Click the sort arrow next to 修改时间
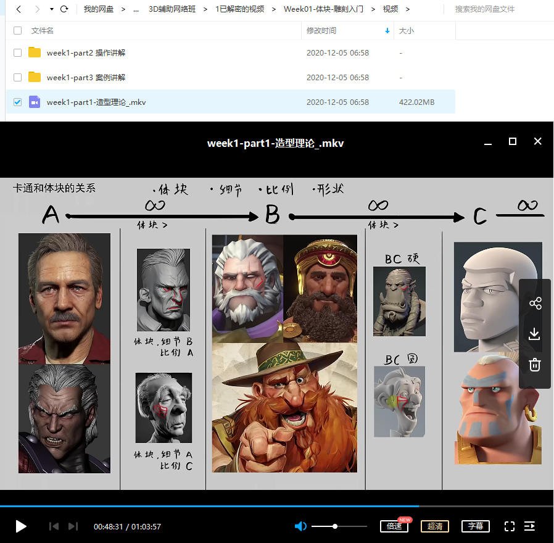 [387, 30]
